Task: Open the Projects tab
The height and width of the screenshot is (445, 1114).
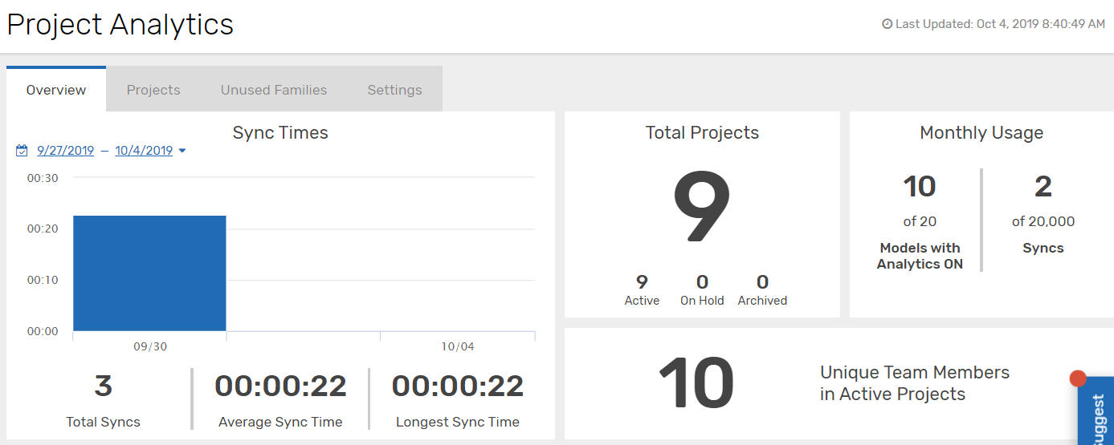Action: pyautogui.click(x=153, y=90)
